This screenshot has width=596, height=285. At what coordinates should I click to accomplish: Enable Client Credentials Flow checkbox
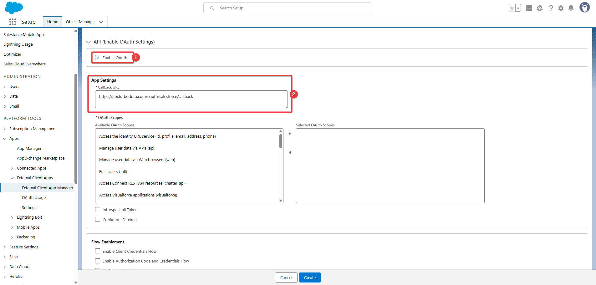(98, 251)
